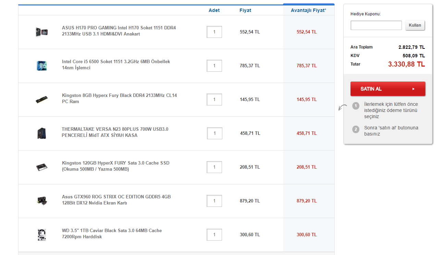Click quantity field for ASUS H170 motherboard
The width and height of the screenshot is (442, 255).
[214, 32]
